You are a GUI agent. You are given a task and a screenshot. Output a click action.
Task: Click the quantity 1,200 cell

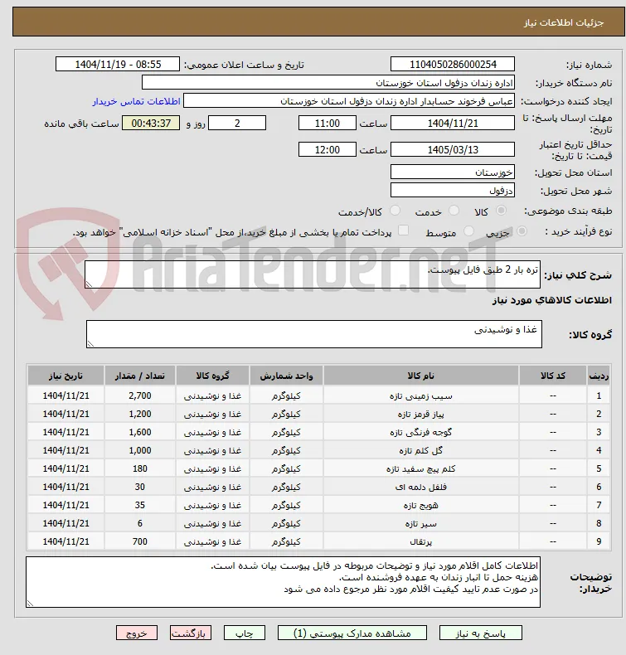coord(140,414)
